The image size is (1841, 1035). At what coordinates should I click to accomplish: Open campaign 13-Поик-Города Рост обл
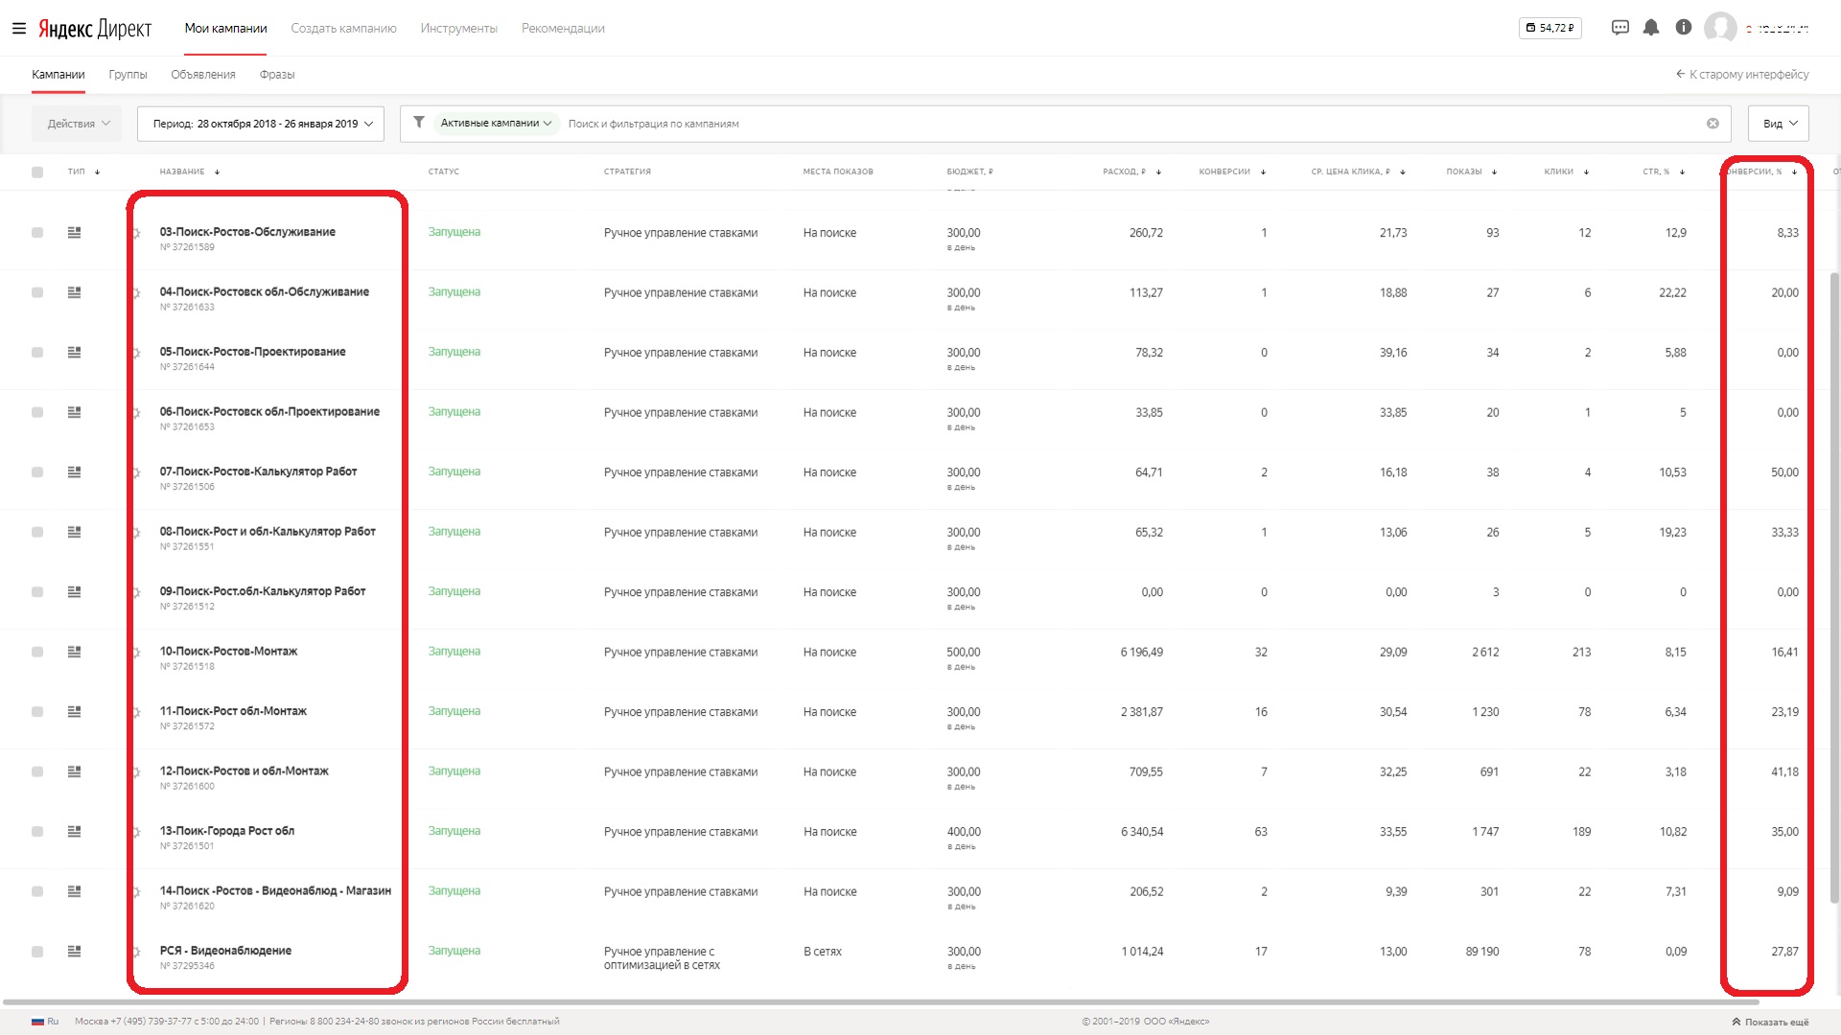227,831
